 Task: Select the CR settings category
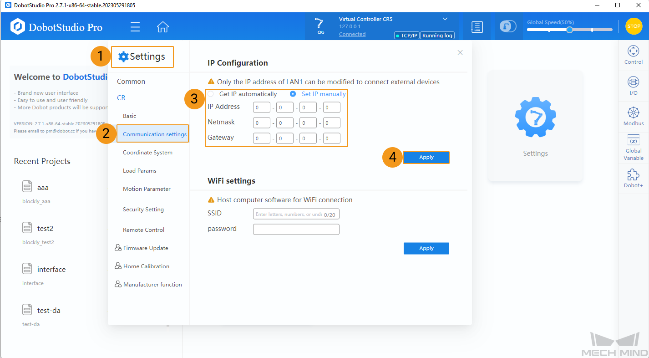pos(121,98)
